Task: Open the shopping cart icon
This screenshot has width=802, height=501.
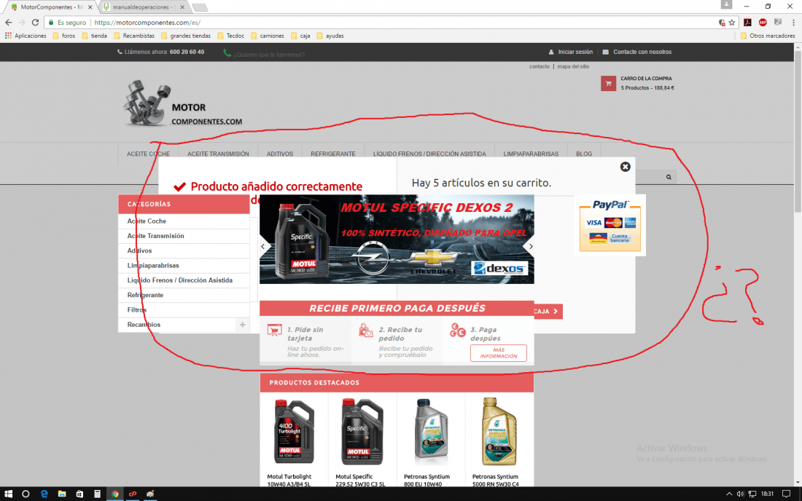Action: click(608, 83)
